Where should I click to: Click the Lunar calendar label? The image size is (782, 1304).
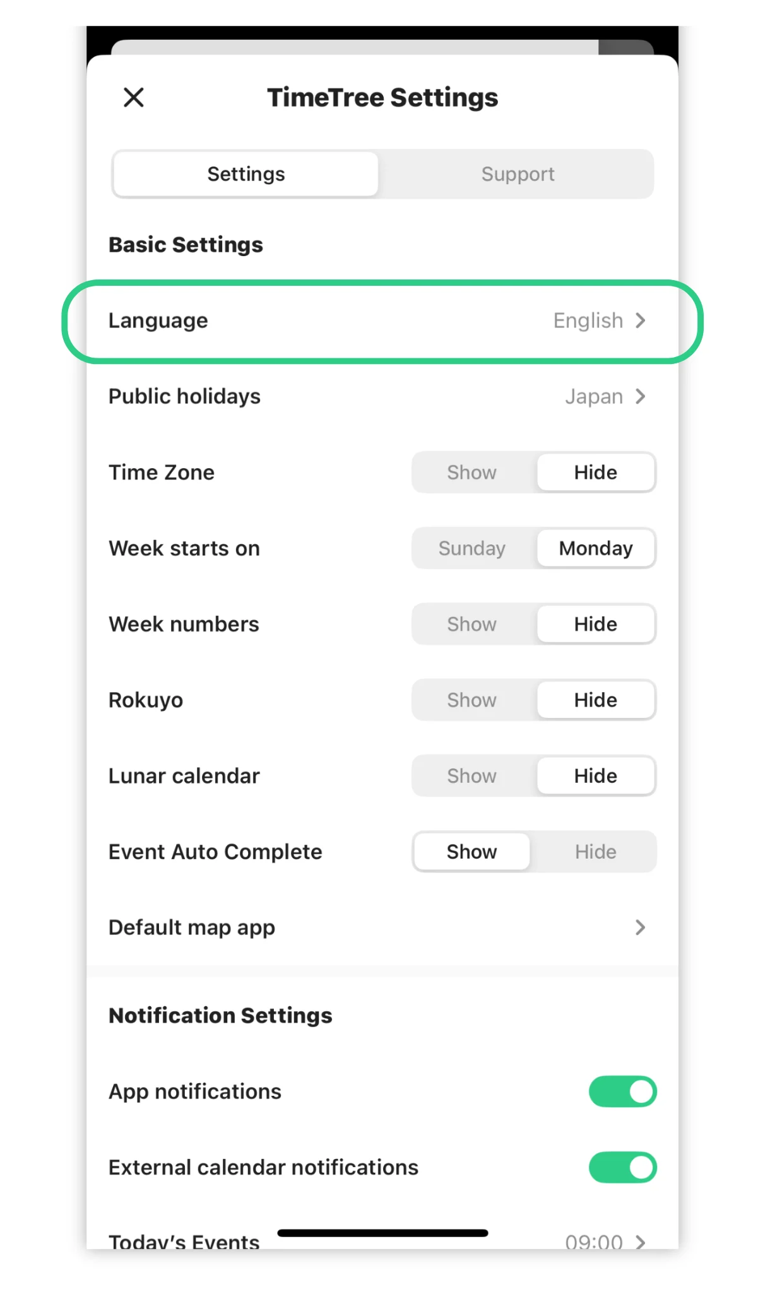(184, 776)
